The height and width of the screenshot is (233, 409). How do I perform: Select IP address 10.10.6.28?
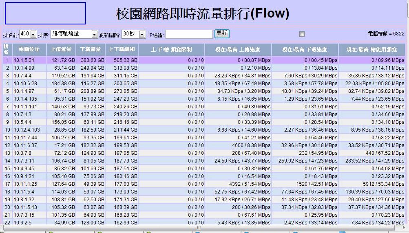[x=25, y=84]
